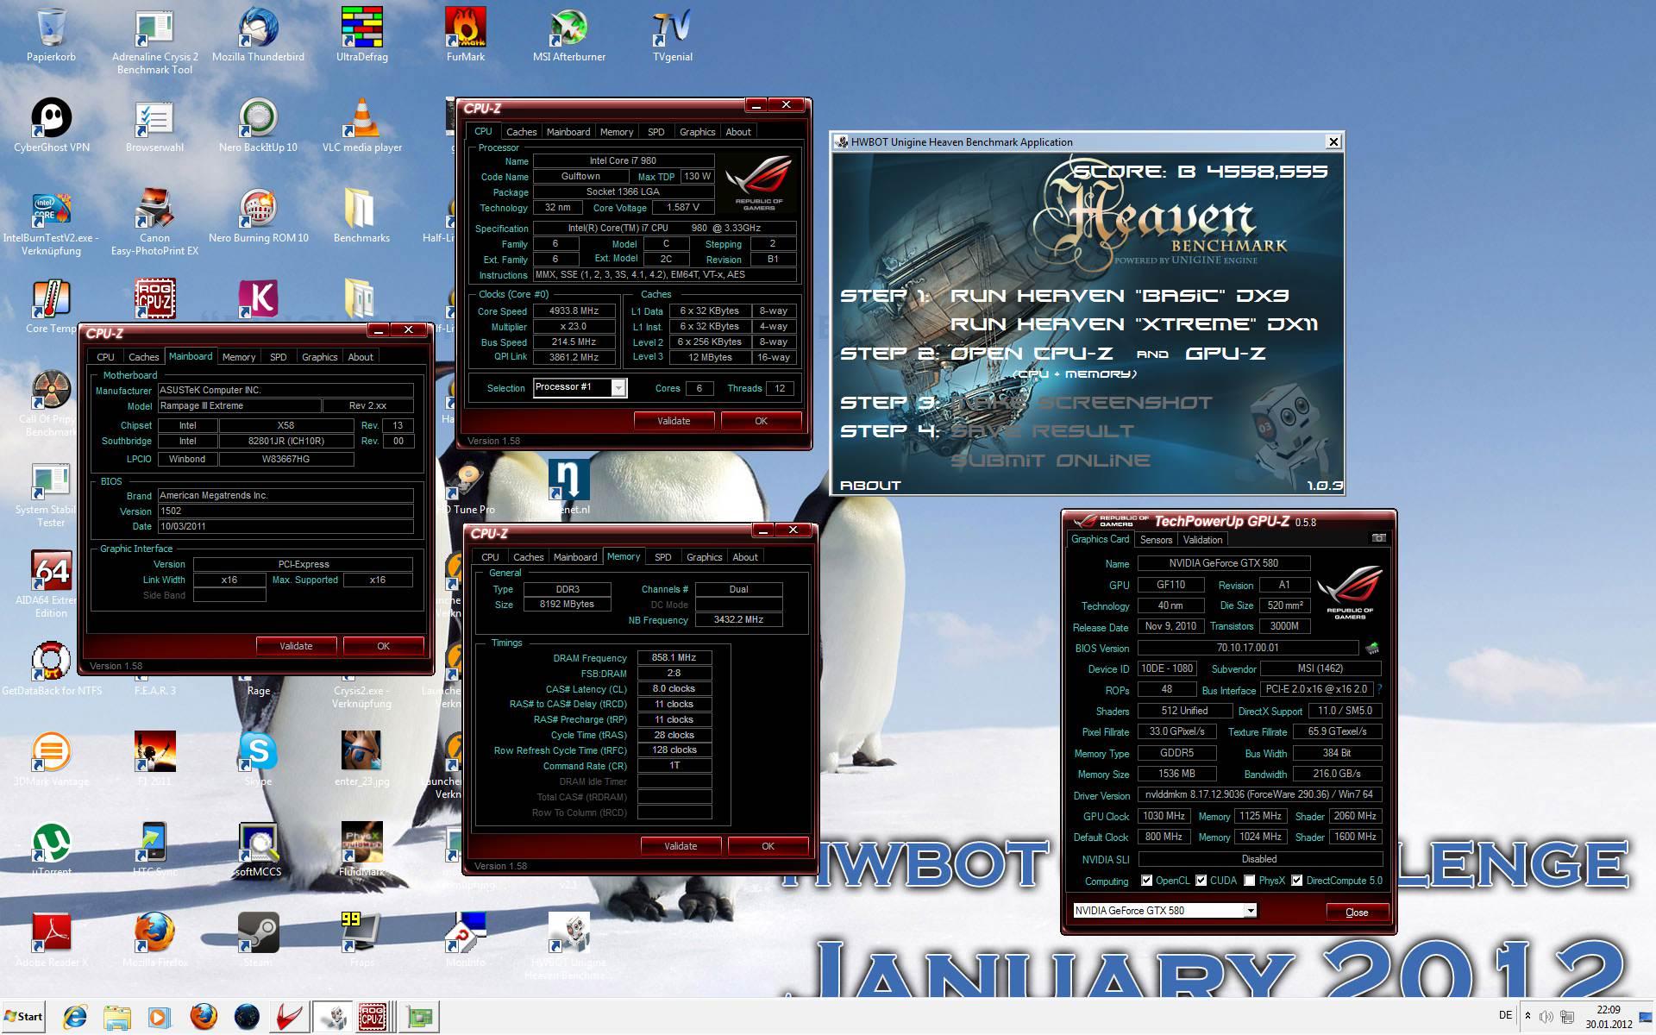Viewport: 1656px width, 1035px height.
Task: Click Open CPU-Z in Heaven step 2
Action: tap(1032, 354)
